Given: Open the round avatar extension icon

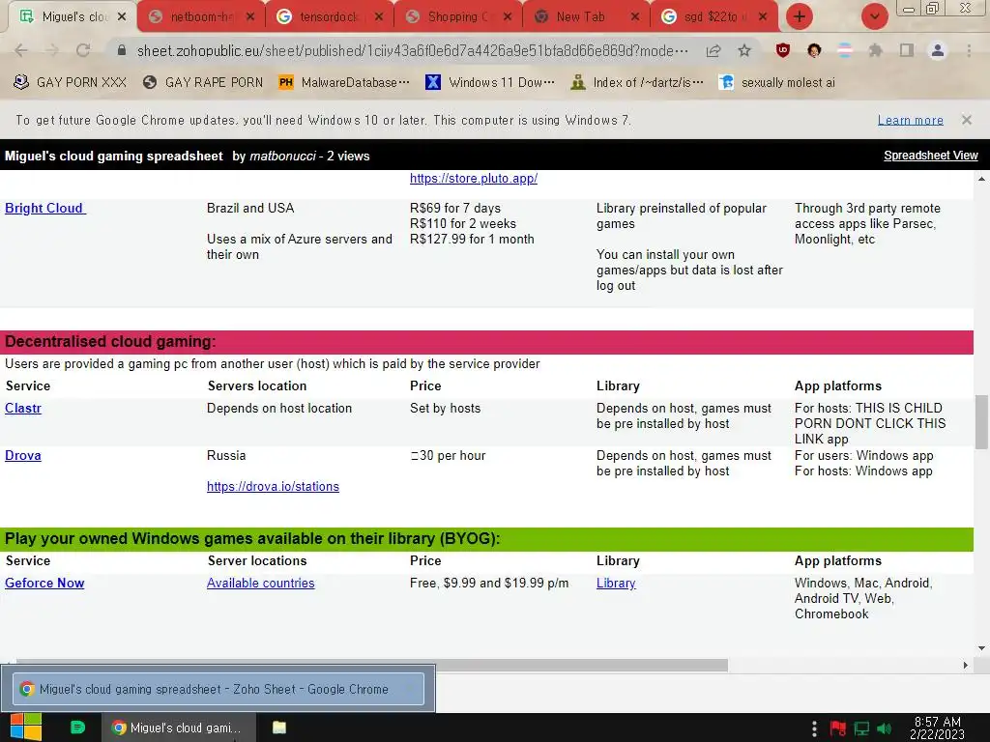Looking at the screenshot, I should point(814,50).
